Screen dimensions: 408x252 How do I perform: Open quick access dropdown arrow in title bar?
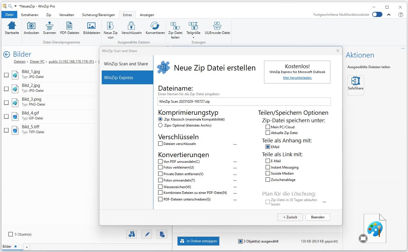tap(16, 6)
